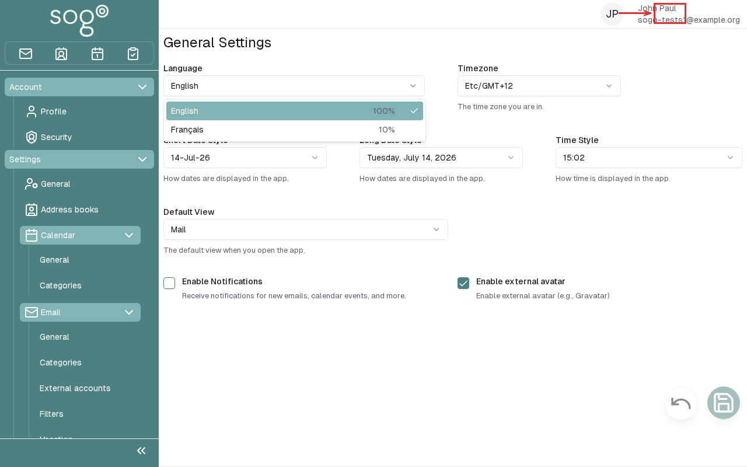Click 10% next to Français
Viewport: 747px width, 467px height.
[x=387, y=130]
